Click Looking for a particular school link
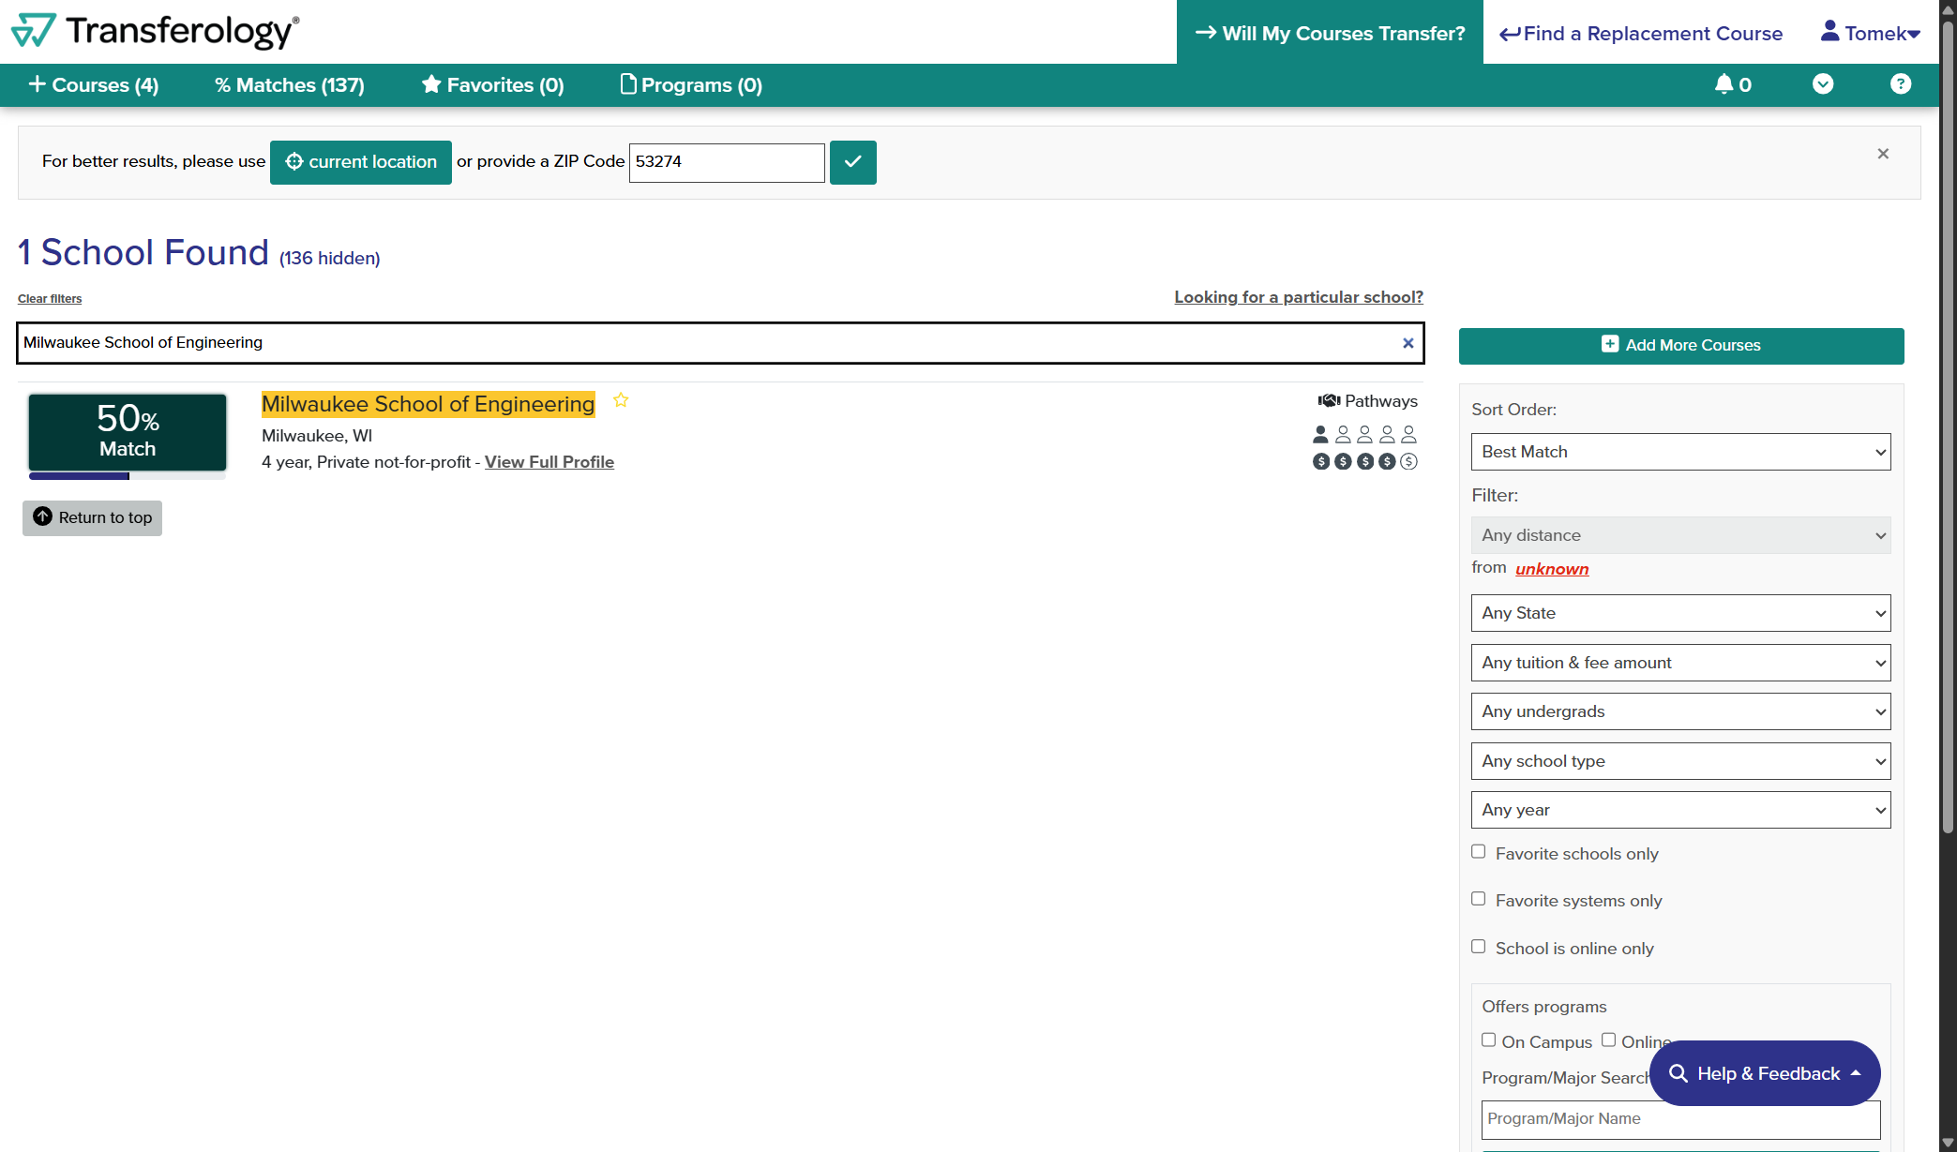Screen dimensions: 1957x1152 [x=1299, y=297]
